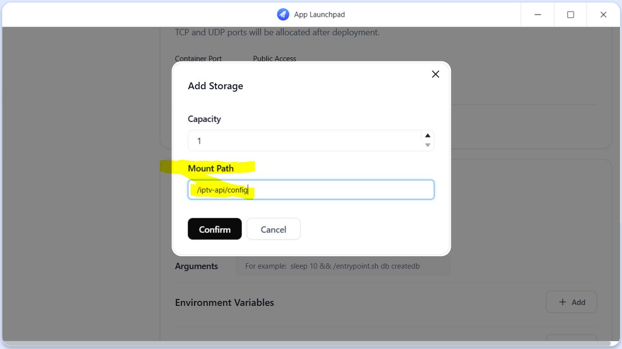Click the Arguments label
This screenshot has height=349, width=622.
tap(197, 266)
